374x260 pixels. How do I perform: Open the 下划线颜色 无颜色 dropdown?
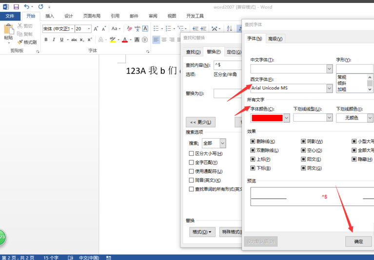point(370,118)
